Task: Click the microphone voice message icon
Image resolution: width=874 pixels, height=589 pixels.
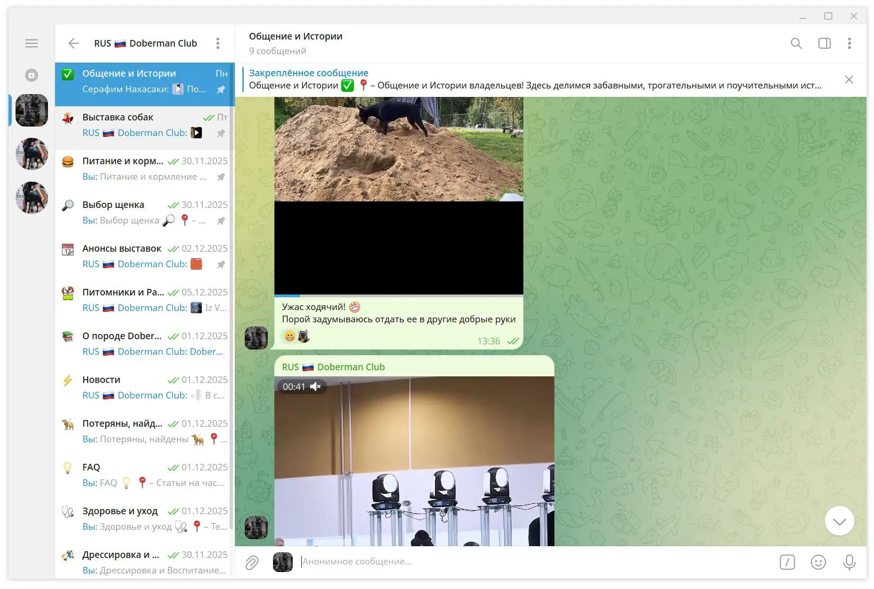Action: click(849, 562)
